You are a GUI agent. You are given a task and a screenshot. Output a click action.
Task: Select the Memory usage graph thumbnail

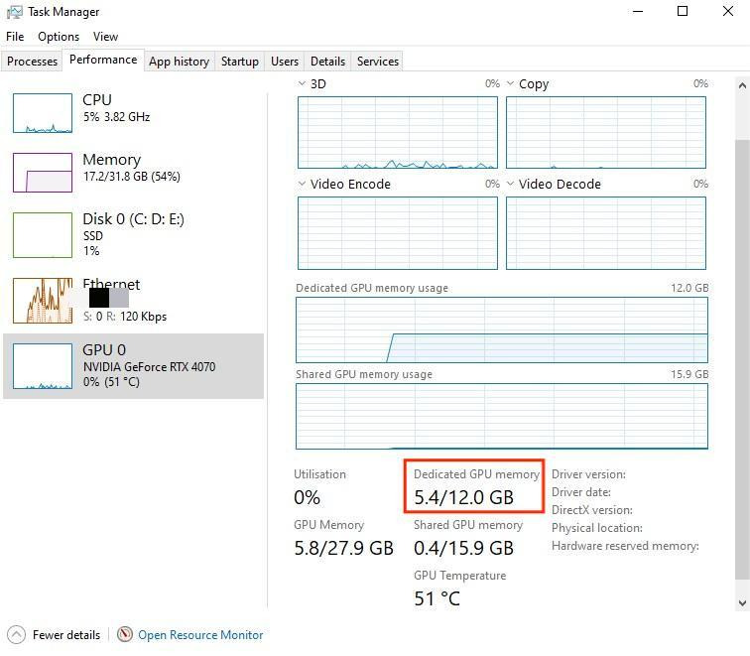pyautogui.click(x=43, y=173)
